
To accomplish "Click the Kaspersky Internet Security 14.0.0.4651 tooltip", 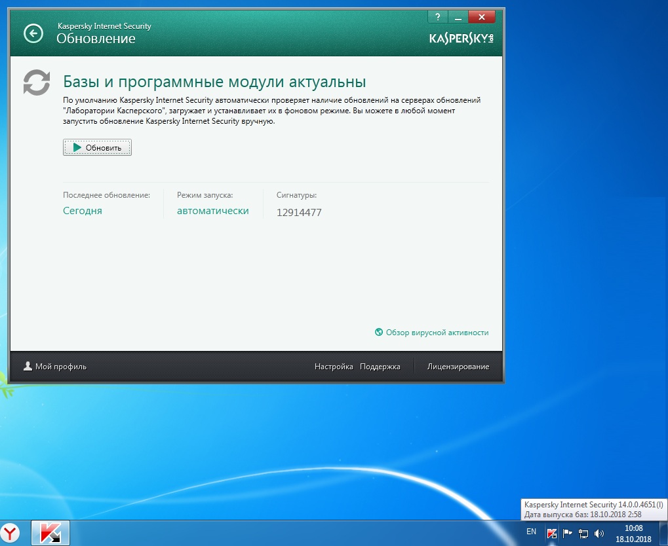I will (594, 509).
